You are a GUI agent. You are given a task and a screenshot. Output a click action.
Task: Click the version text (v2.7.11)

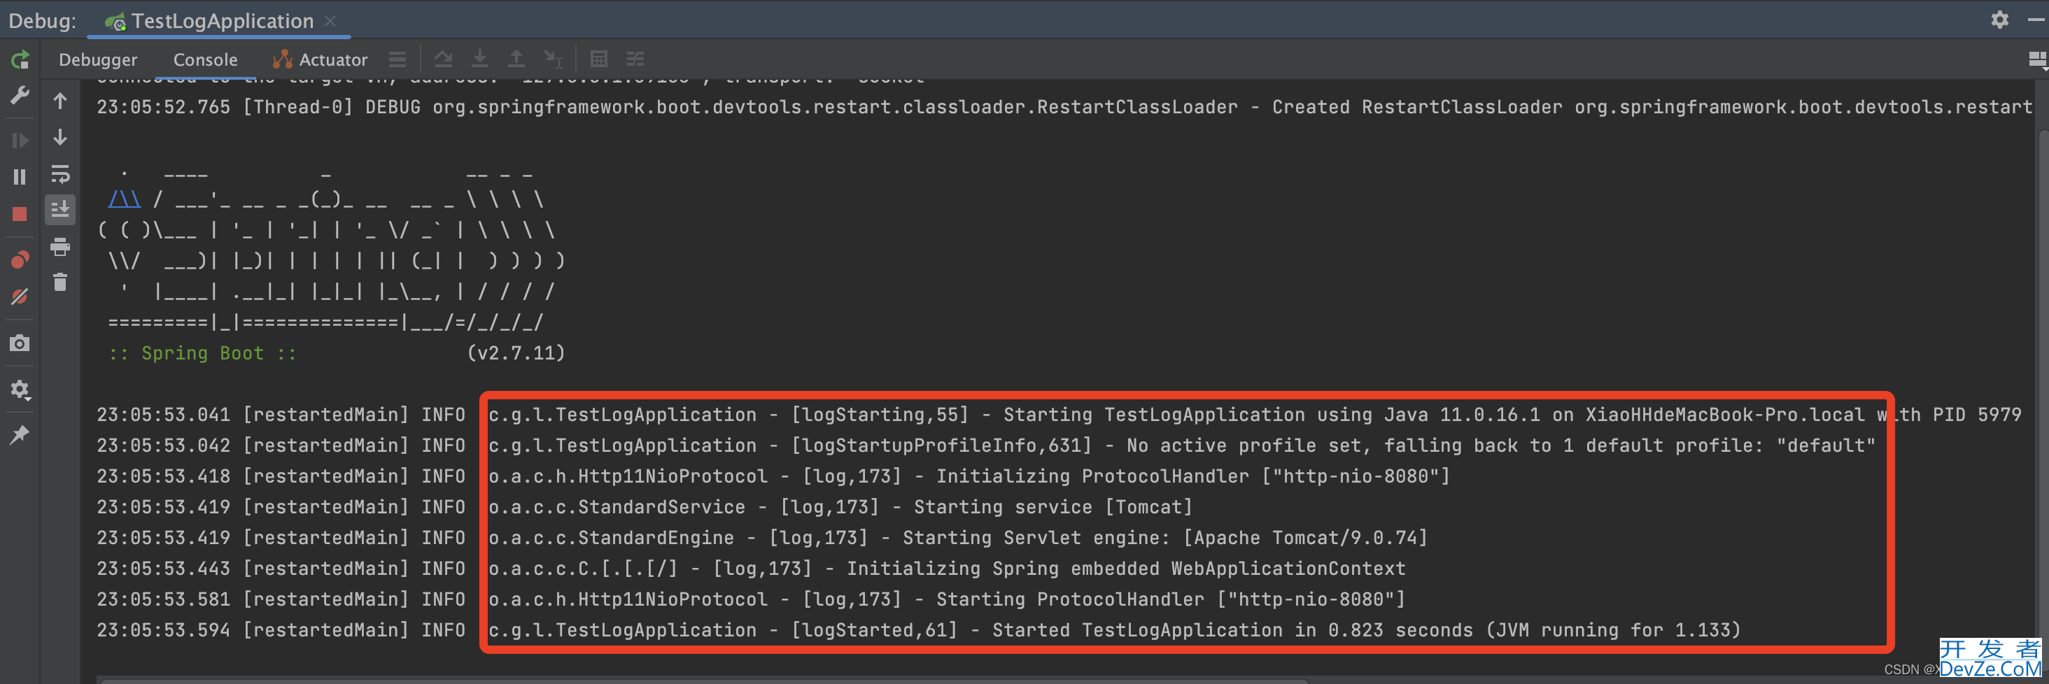[x=516, y=353]
